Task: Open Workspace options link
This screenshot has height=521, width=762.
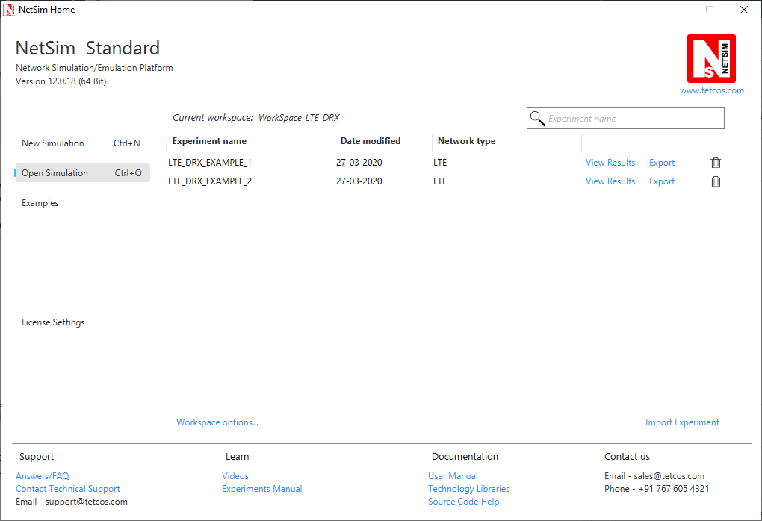Action: pyautogui.click(x=217, y=422)
